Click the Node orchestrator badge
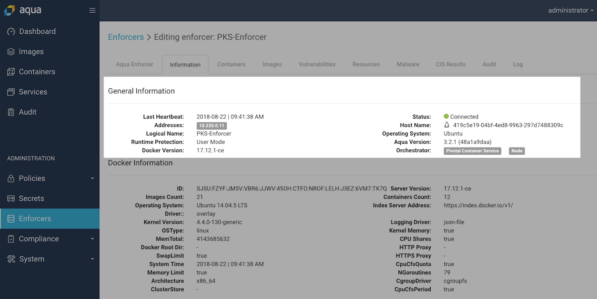The height and width of the screenshot is (299, 597). [517, 151]
